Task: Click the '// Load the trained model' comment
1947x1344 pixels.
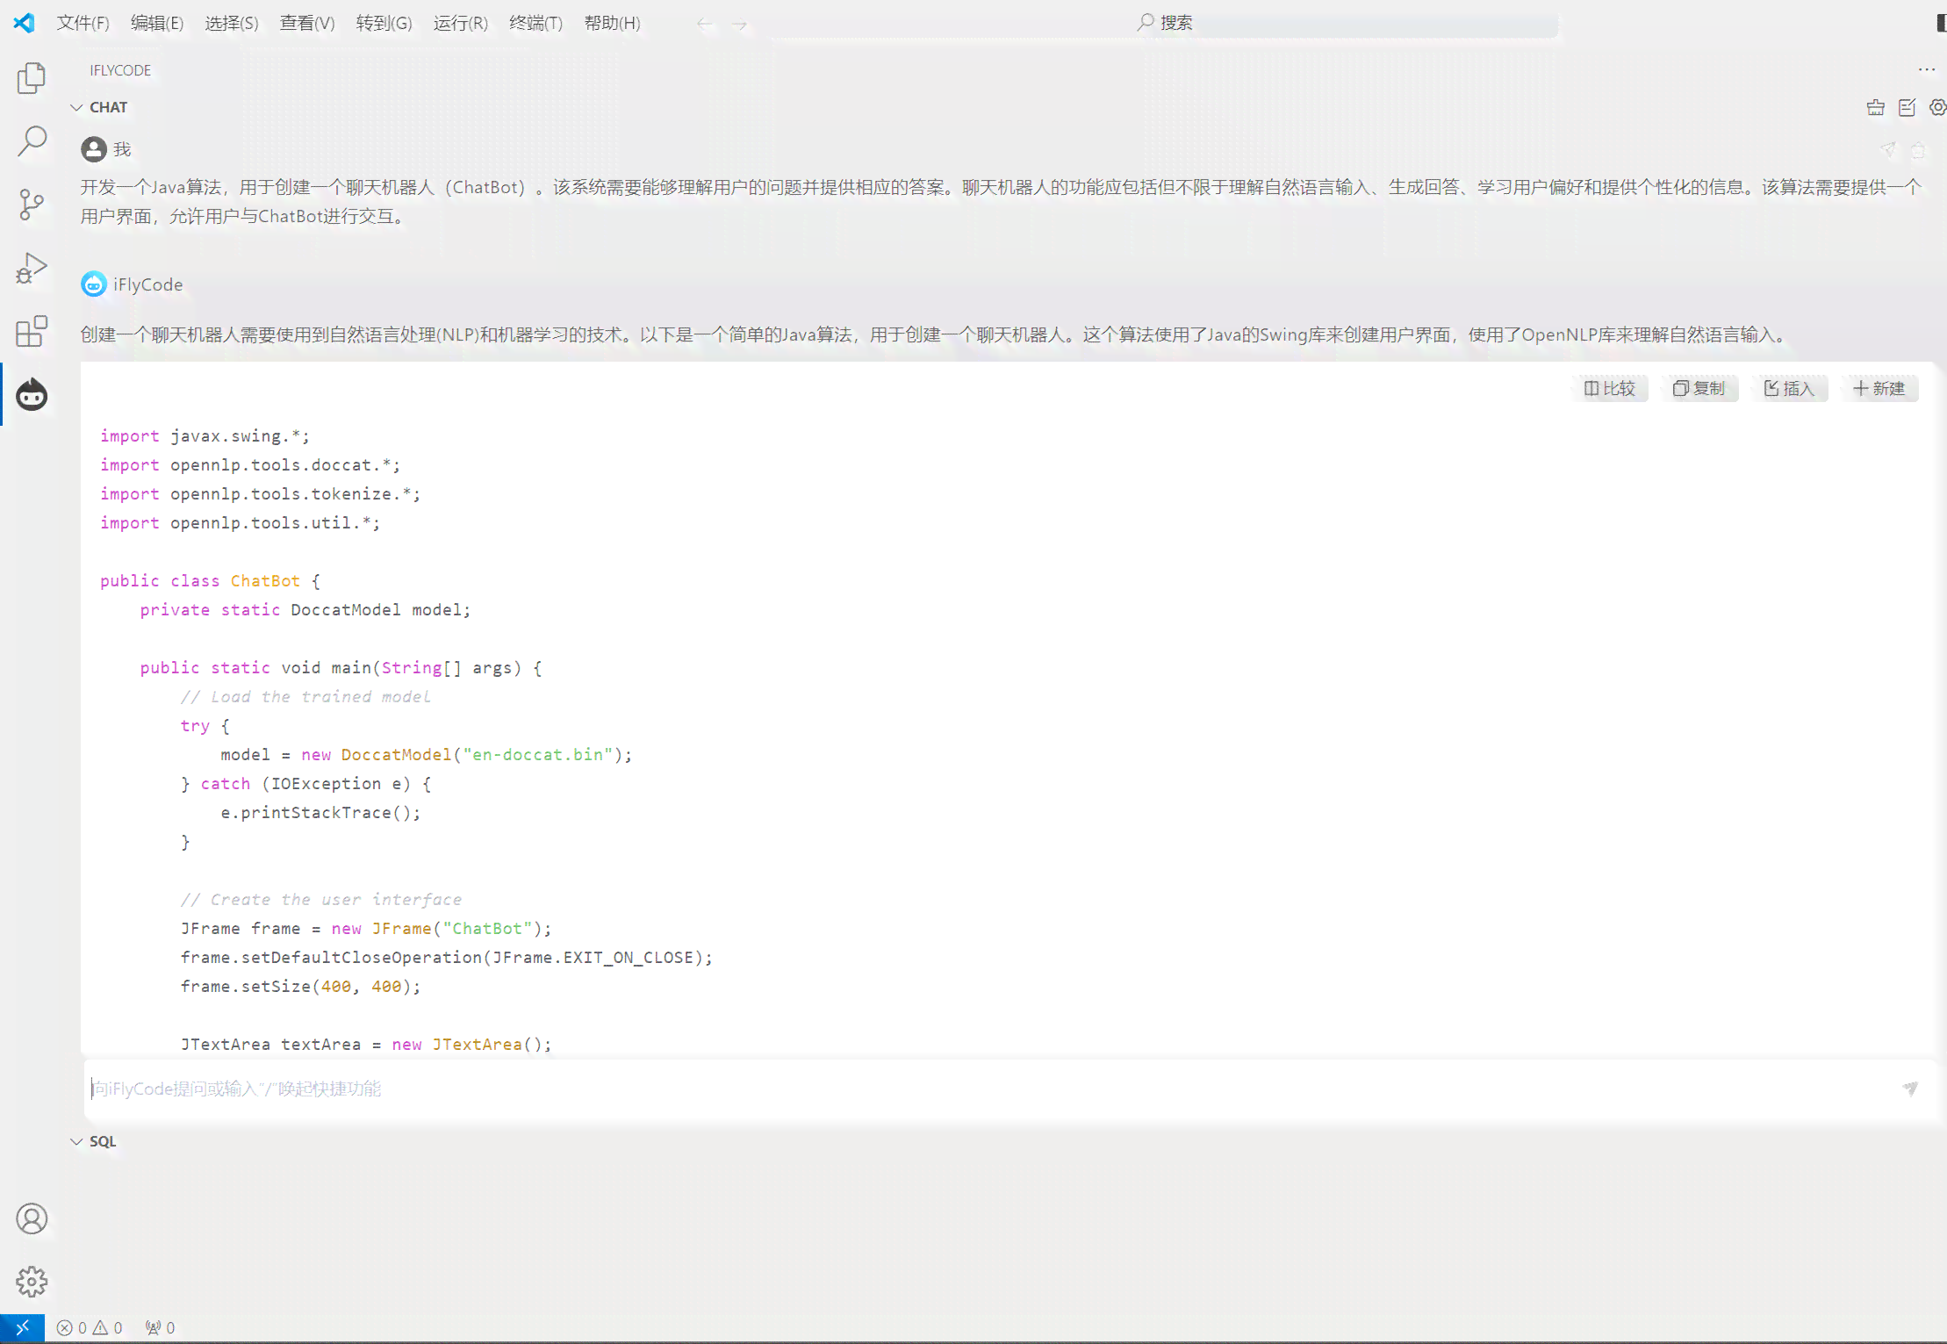Action: [x=305, y=696]
